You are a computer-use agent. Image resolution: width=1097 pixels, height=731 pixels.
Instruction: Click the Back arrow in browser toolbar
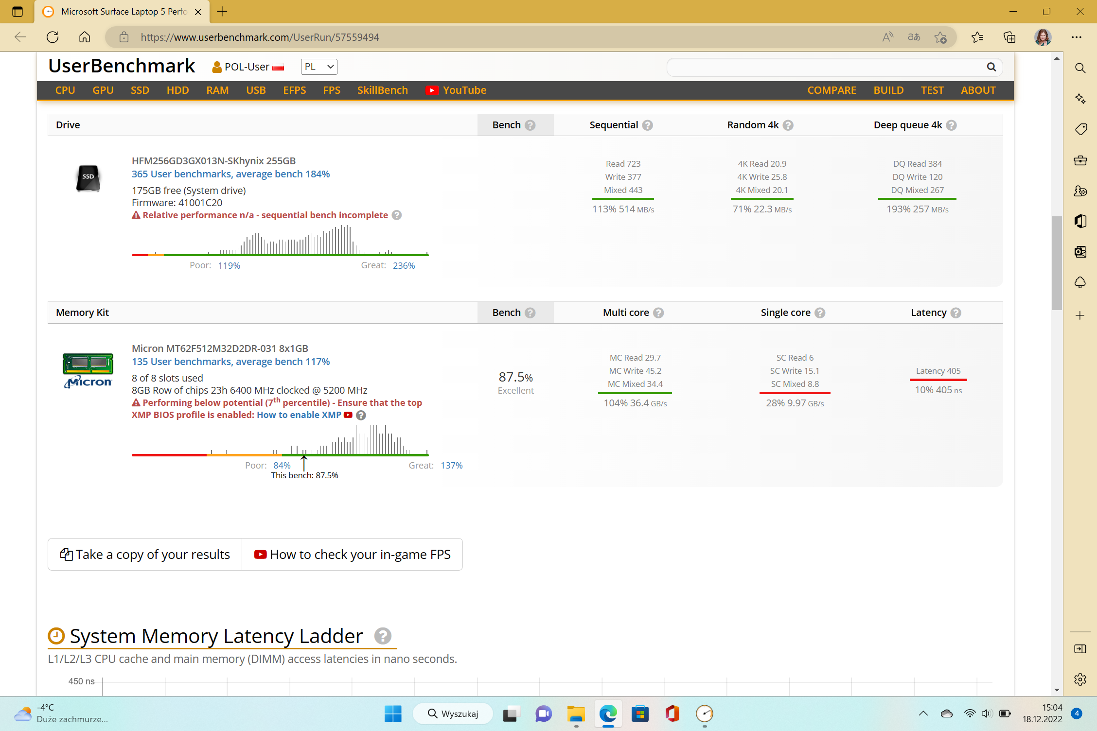[x=20, y=37]
